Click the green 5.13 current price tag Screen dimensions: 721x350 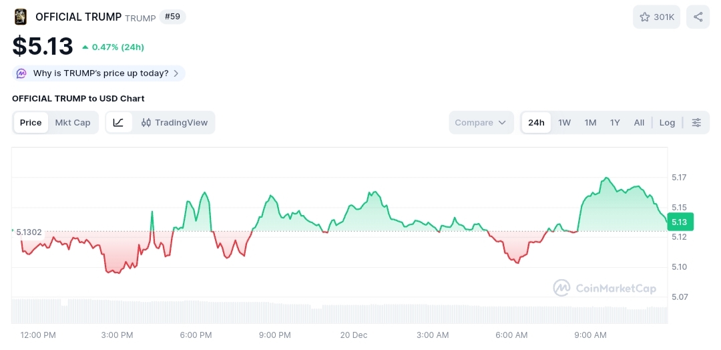coord(680,222)
